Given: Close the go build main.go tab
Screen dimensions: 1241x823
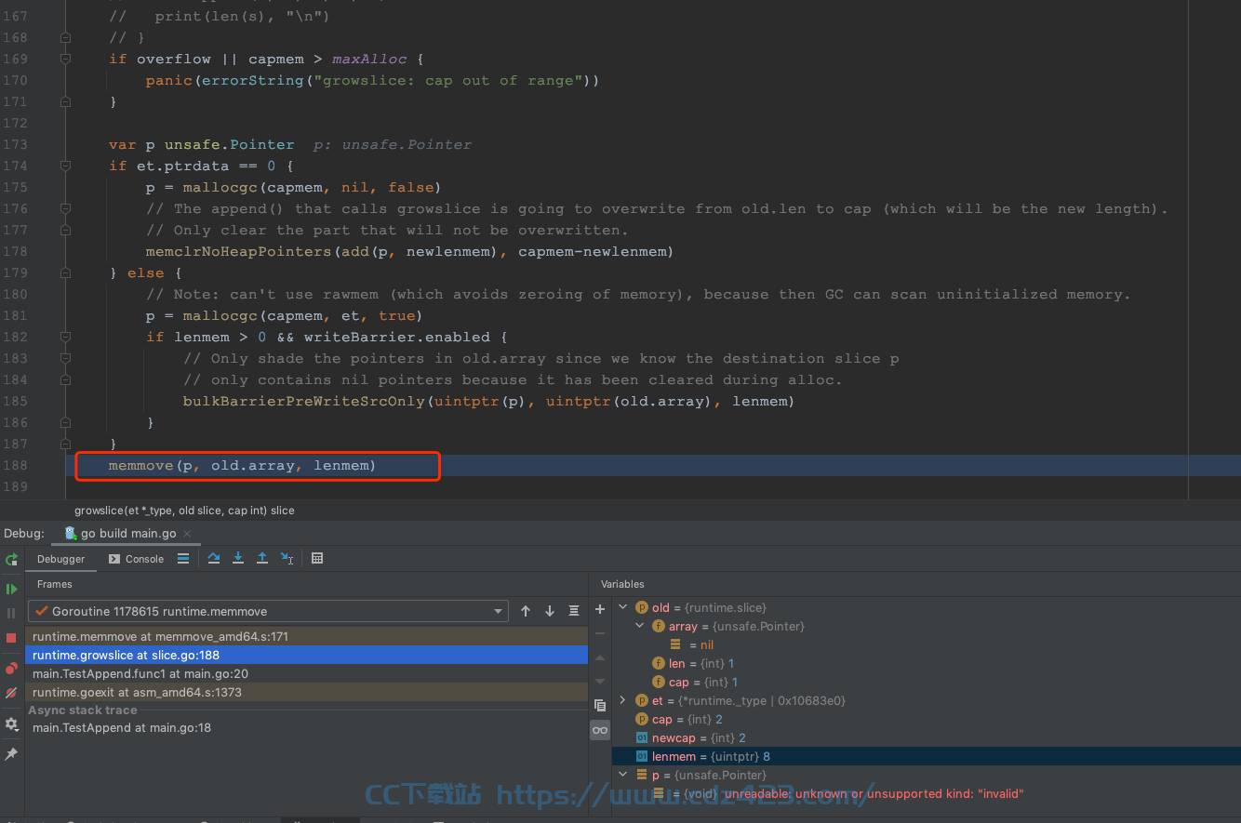Looking at the screenshot, I should [187, 534].
